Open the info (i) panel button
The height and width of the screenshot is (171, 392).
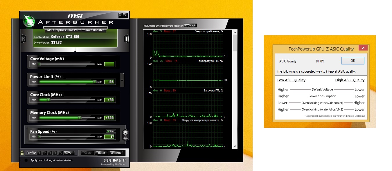(x=127, y=39)
